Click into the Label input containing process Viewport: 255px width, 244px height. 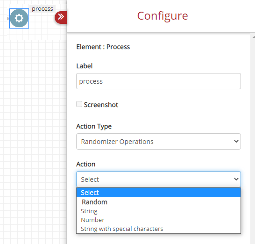point(158,81)
